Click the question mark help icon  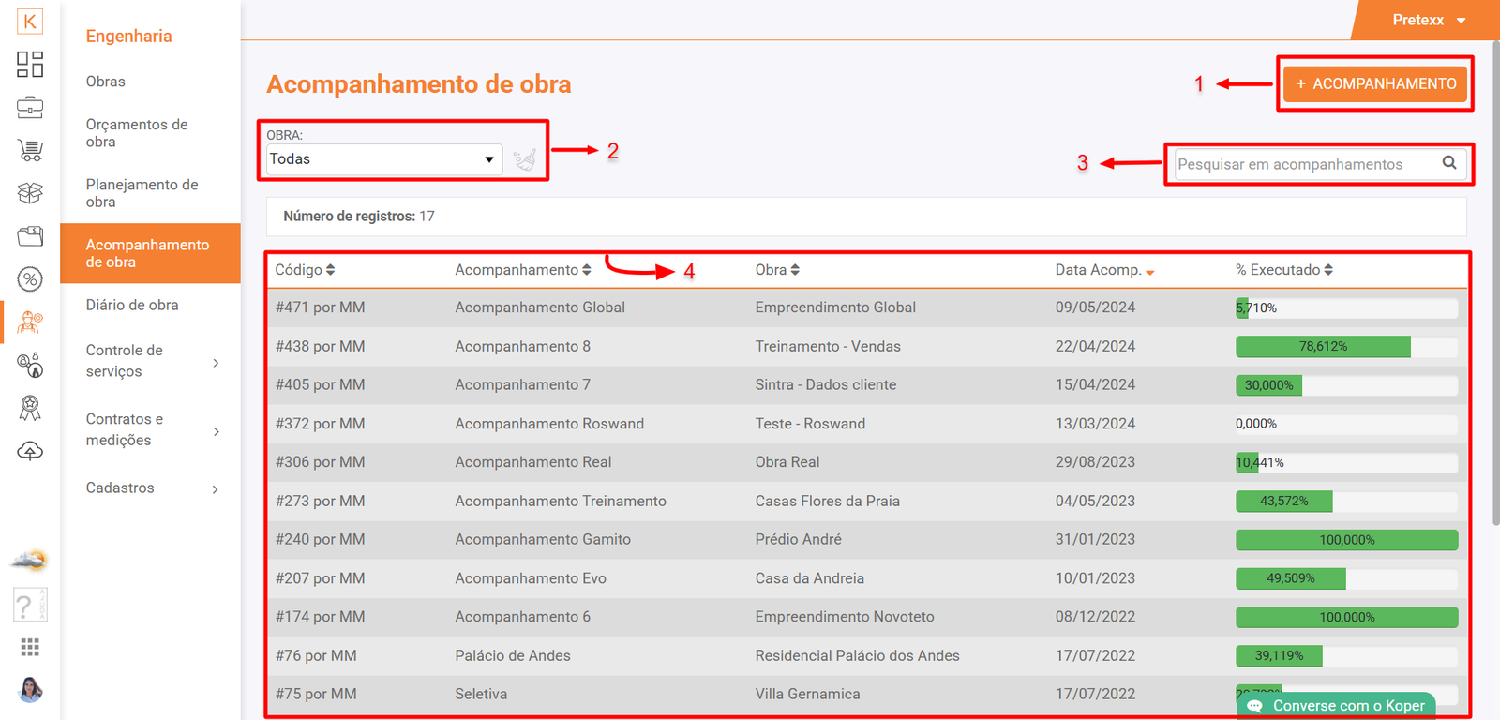[29, 606]
